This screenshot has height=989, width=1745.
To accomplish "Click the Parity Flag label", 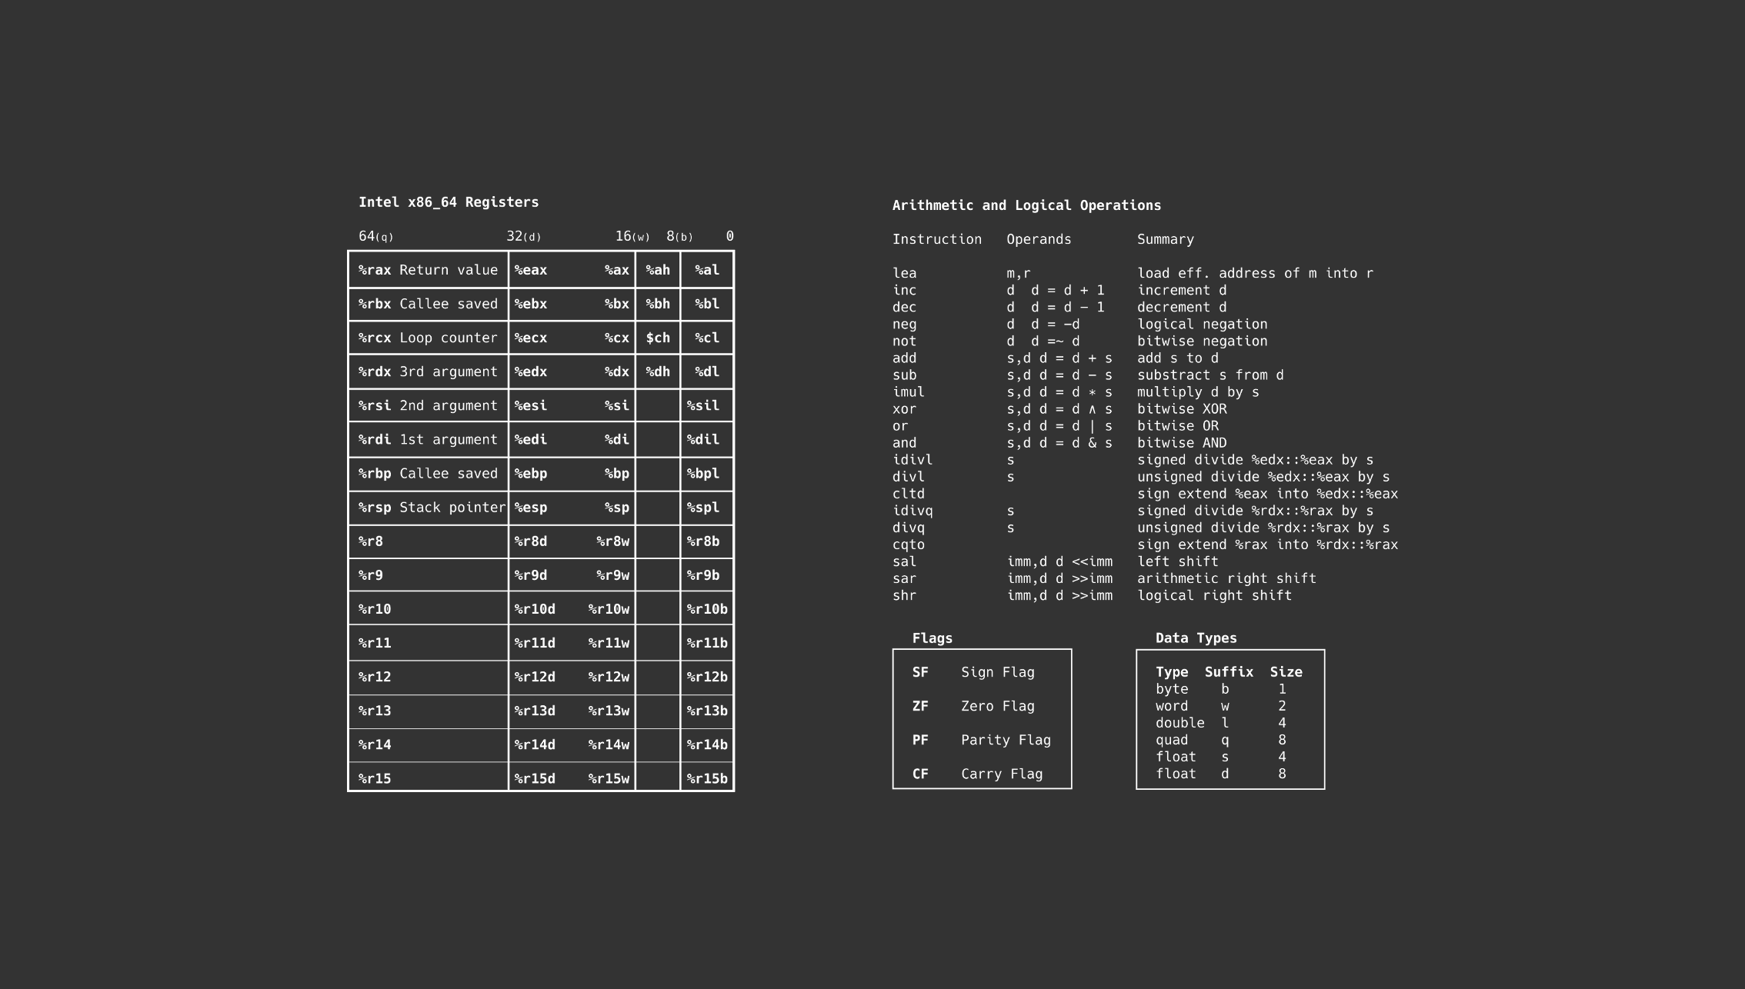I will 1006,740.
